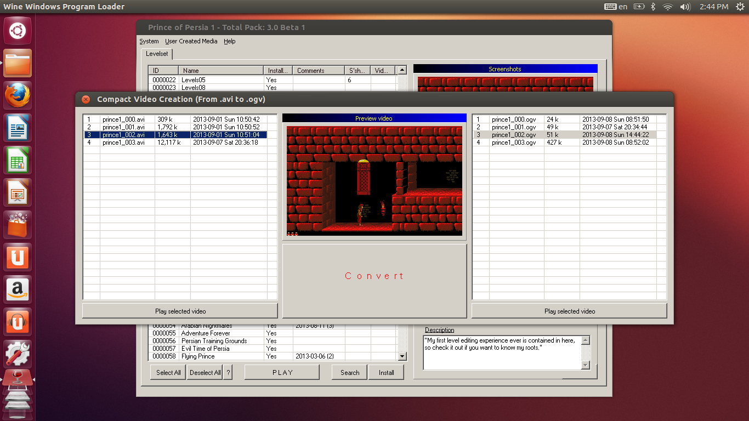Click description box scroll down arrow

pos(586,366)
